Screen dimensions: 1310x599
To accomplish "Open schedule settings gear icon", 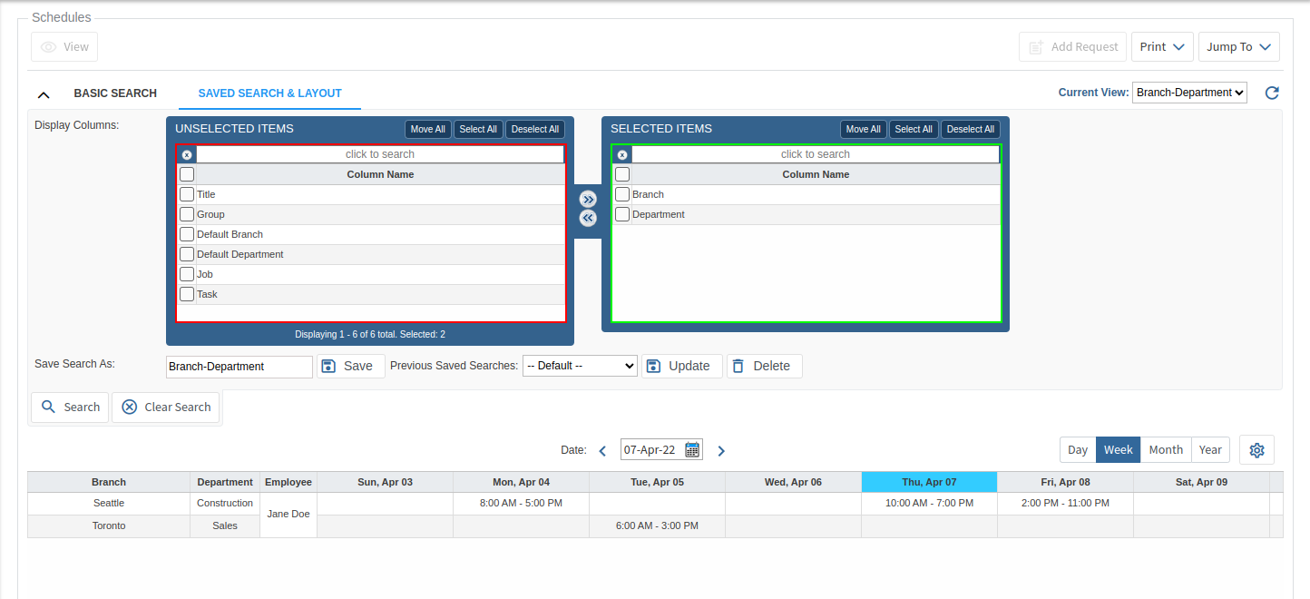I will coord(1256,450).
